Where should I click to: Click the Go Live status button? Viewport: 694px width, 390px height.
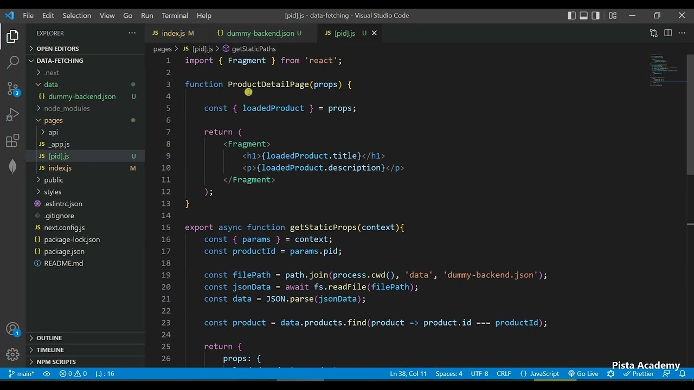pos(583,374)
